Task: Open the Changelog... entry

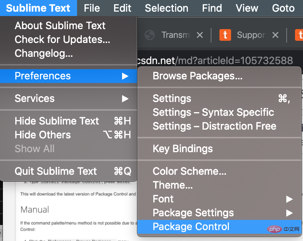Action: [69, 54]
